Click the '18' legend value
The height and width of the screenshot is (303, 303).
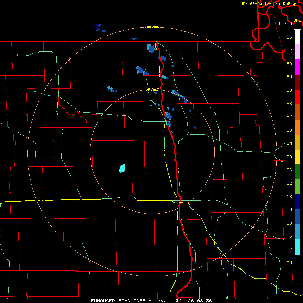pos(289,197)
